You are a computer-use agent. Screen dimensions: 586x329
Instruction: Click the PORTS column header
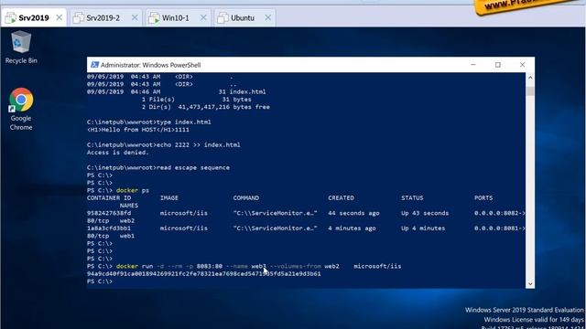(x=483, y=197)
